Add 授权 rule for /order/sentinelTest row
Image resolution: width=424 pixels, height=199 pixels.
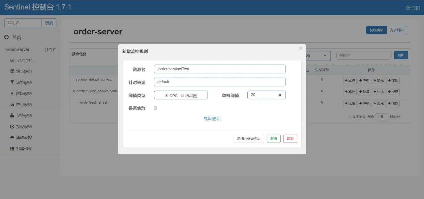click(x=393, y=103)
